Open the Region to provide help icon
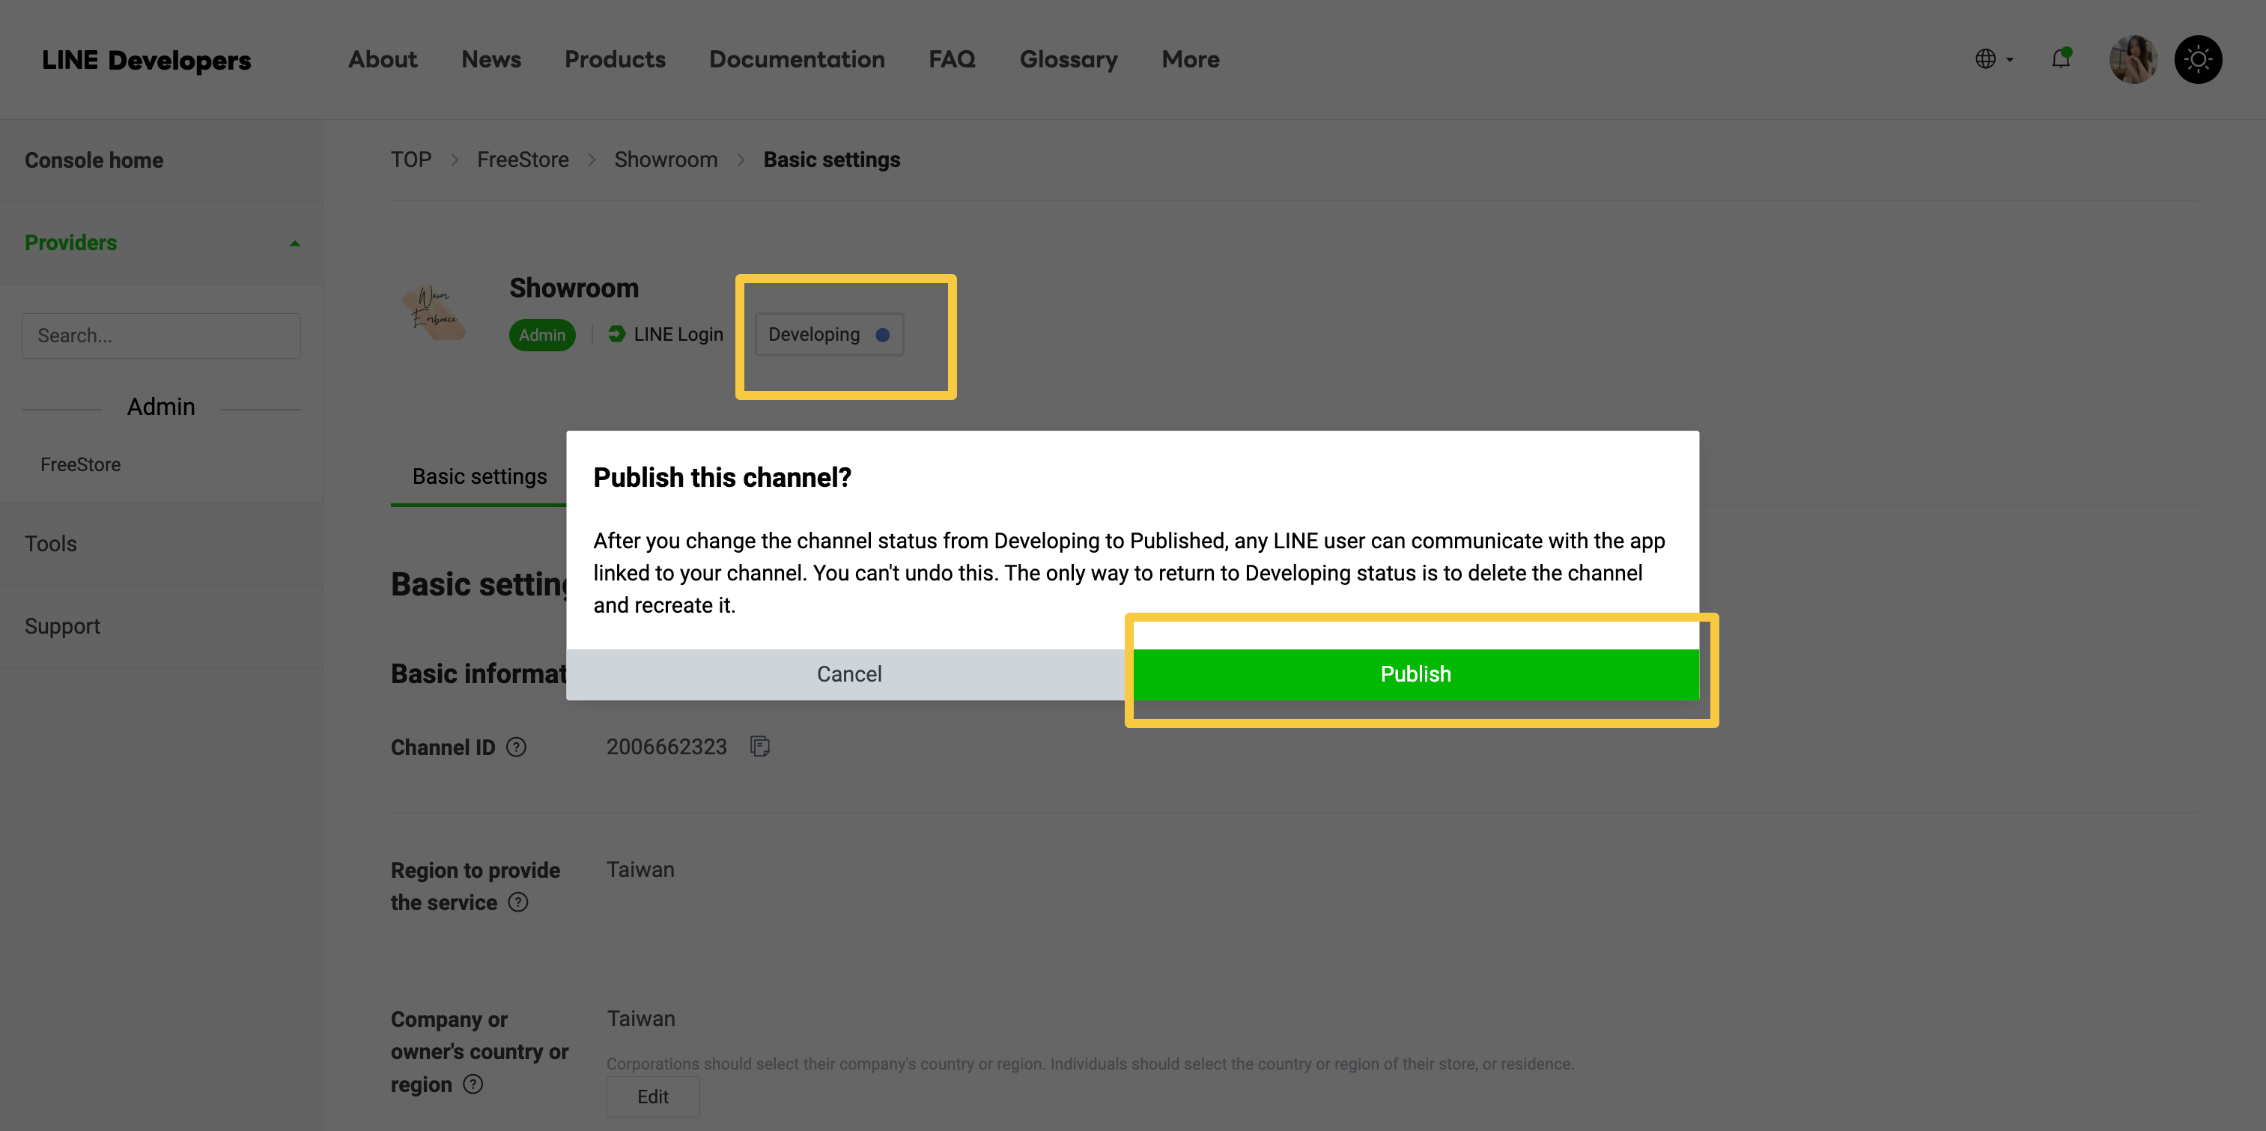The image size is (2266, 1131). pos(518,902)
